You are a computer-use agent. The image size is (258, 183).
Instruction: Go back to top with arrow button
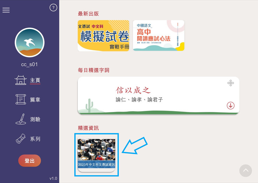click(x=245, y=171)
